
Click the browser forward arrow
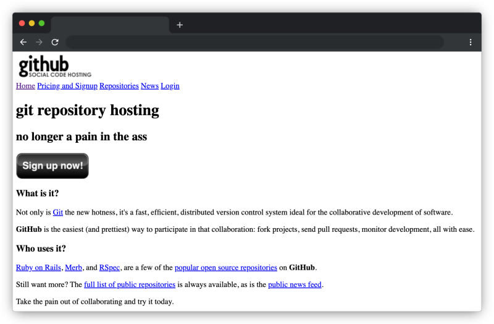39,42
